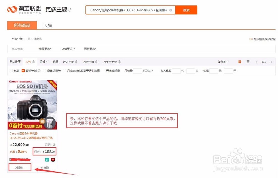Screen dimensions: 278x178
Task: Open the 价格 sort dropdown
Action: (x=43, y=61)
